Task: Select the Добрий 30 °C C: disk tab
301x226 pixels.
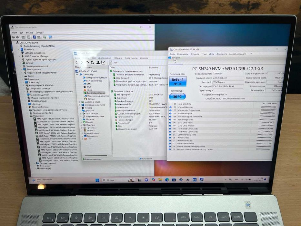Action: (175, 60)
